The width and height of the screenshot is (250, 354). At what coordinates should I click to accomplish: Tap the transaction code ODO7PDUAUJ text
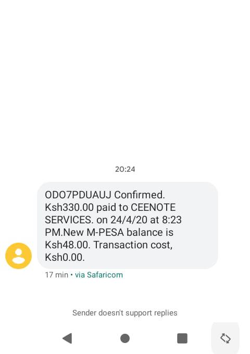(x=78, y=195)
